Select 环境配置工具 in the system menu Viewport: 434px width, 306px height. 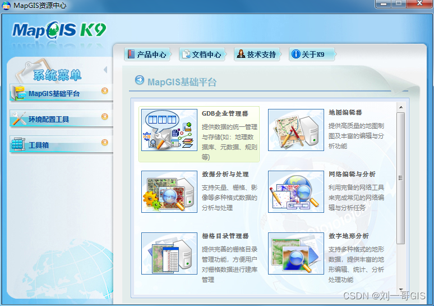(61, 119)
